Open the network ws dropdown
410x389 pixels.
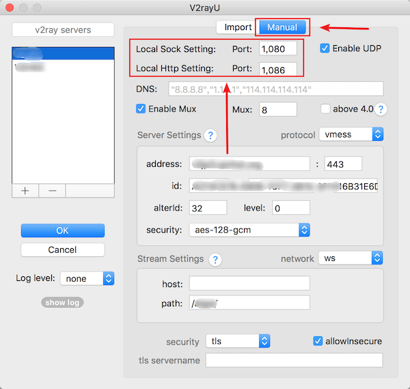(351, 258)
